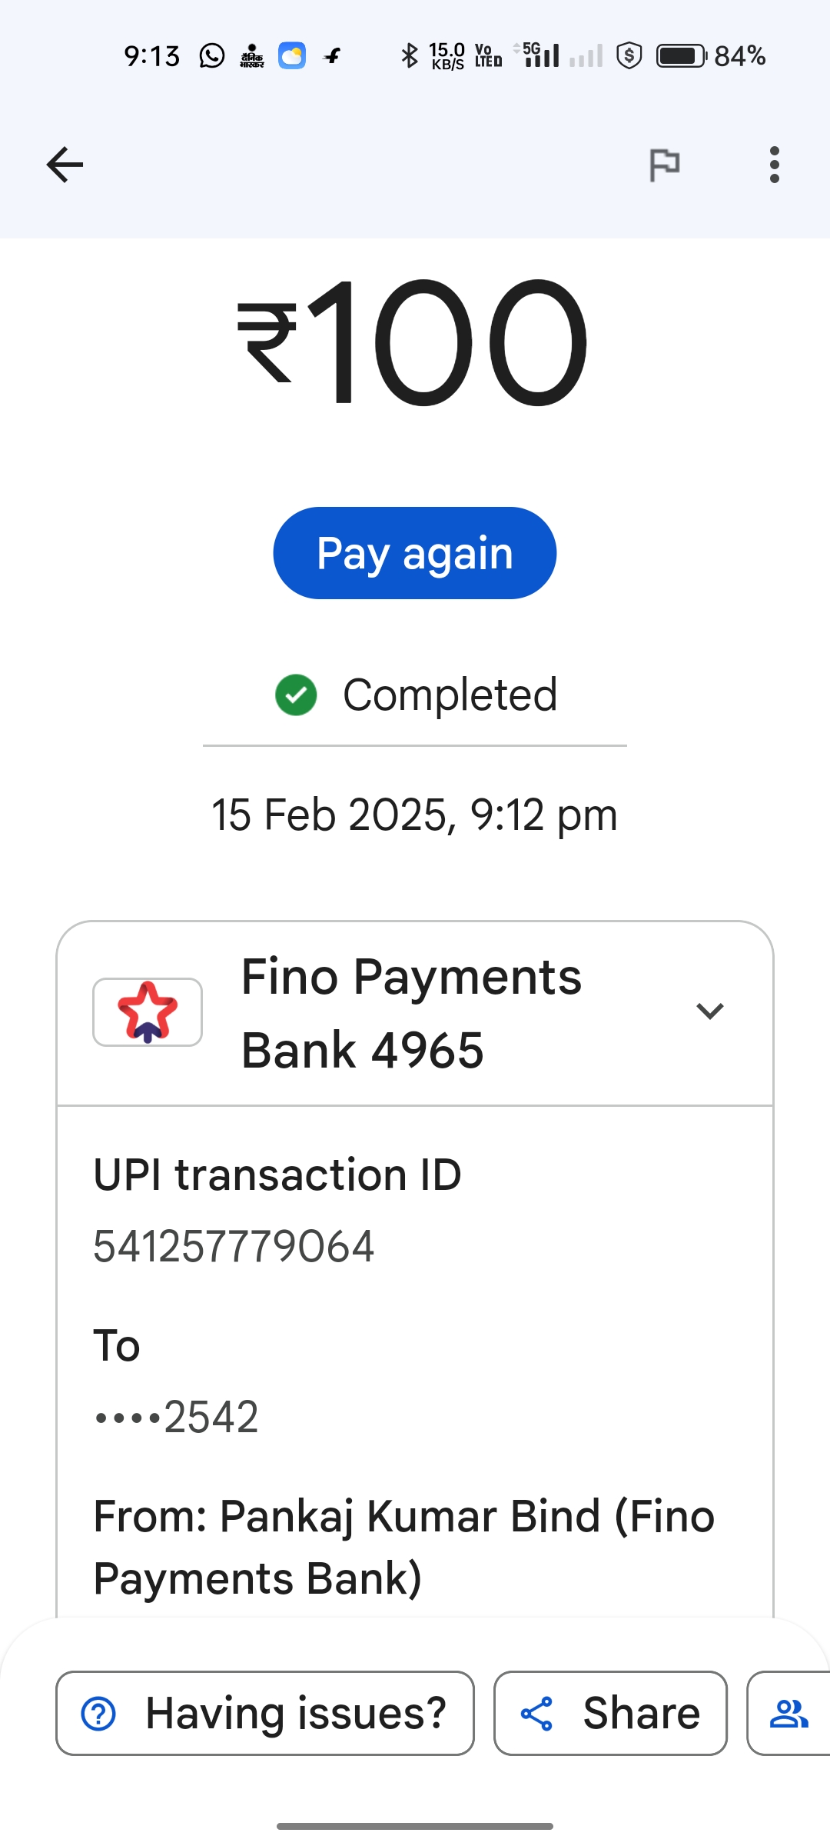Open the three-dot overflow menu
830x1846 pixels.
click(x=774, y=165)
